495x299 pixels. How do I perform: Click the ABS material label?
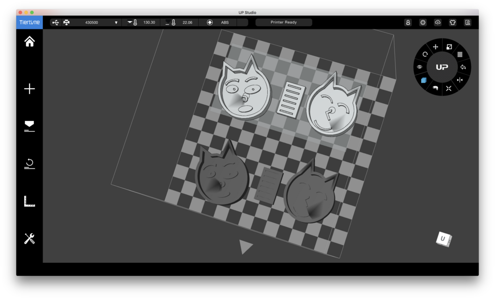pyautogui.click(x=225, y=22)
